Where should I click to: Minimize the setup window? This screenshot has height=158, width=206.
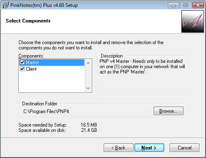tap(174, 5)
